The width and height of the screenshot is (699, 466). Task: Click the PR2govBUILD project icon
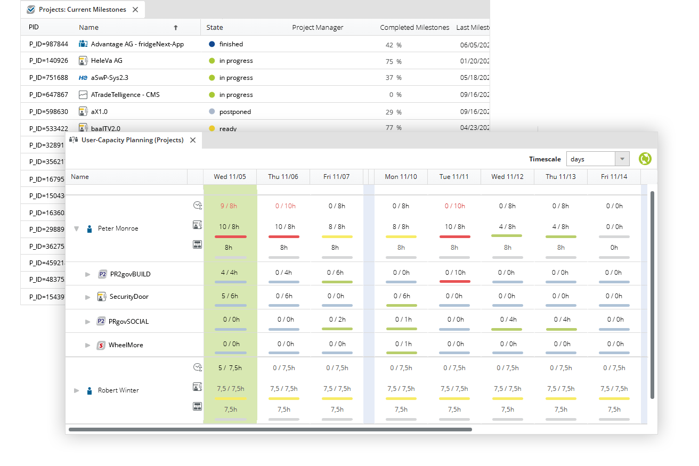102,274
